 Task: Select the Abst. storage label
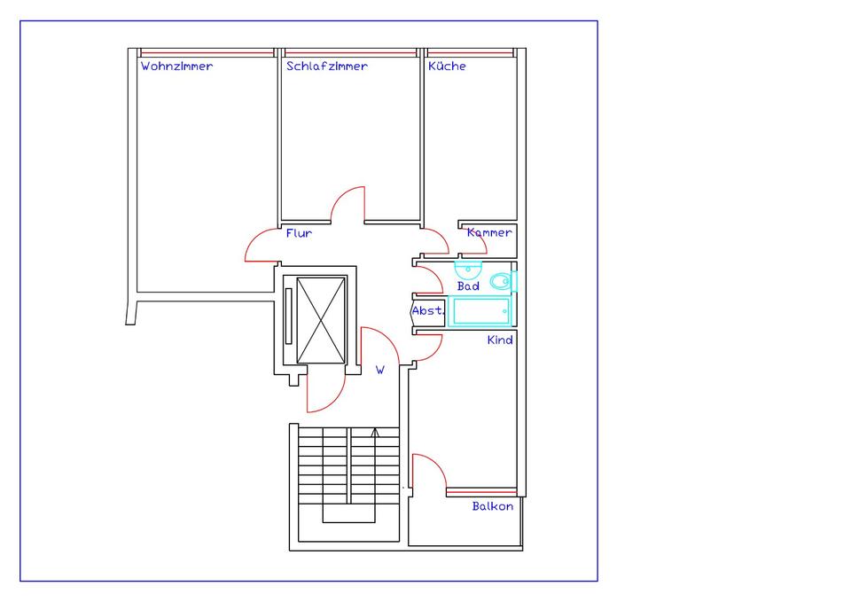(x=427, y=311)
